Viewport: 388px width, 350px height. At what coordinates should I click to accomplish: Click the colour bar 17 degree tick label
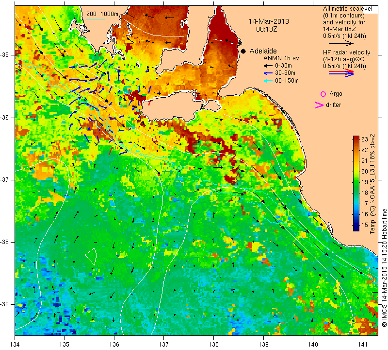[x=365, y=204]
